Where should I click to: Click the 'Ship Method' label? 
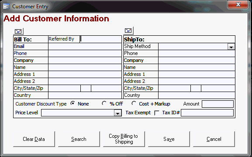(x=137, y=46)
